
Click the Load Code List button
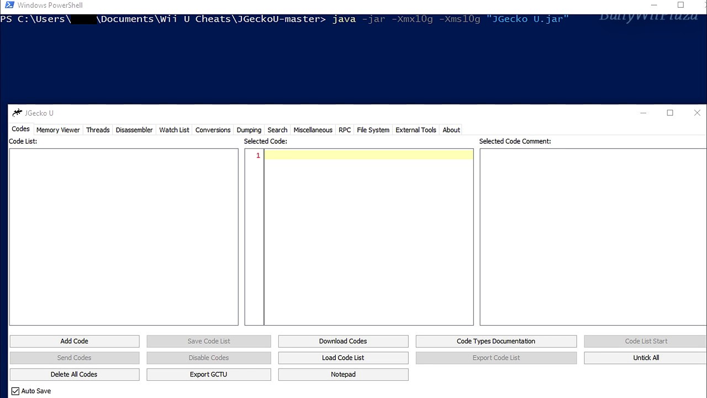point(343,358)
